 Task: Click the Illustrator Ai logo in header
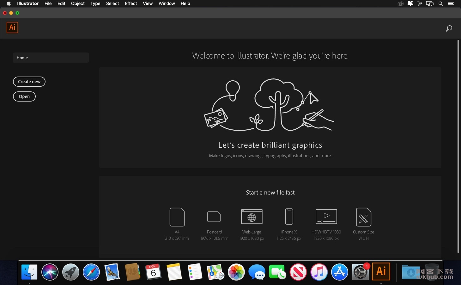point(12,28)
